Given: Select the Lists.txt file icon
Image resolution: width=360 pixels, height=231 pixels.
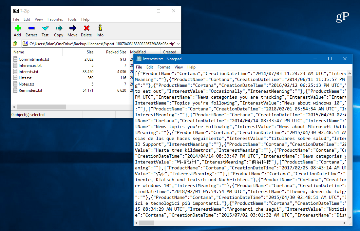Looking at the screenshot, I should click(x=15, y=78).
